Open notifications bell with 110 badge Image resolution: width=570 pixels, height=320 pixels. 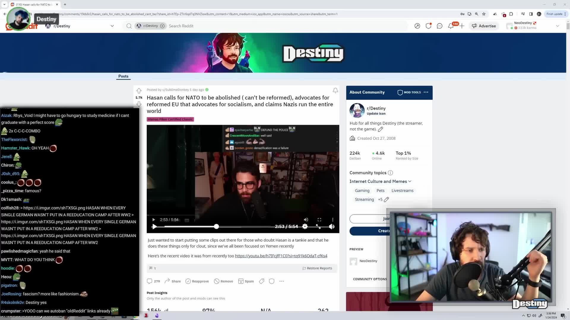[x=451, y=26]
